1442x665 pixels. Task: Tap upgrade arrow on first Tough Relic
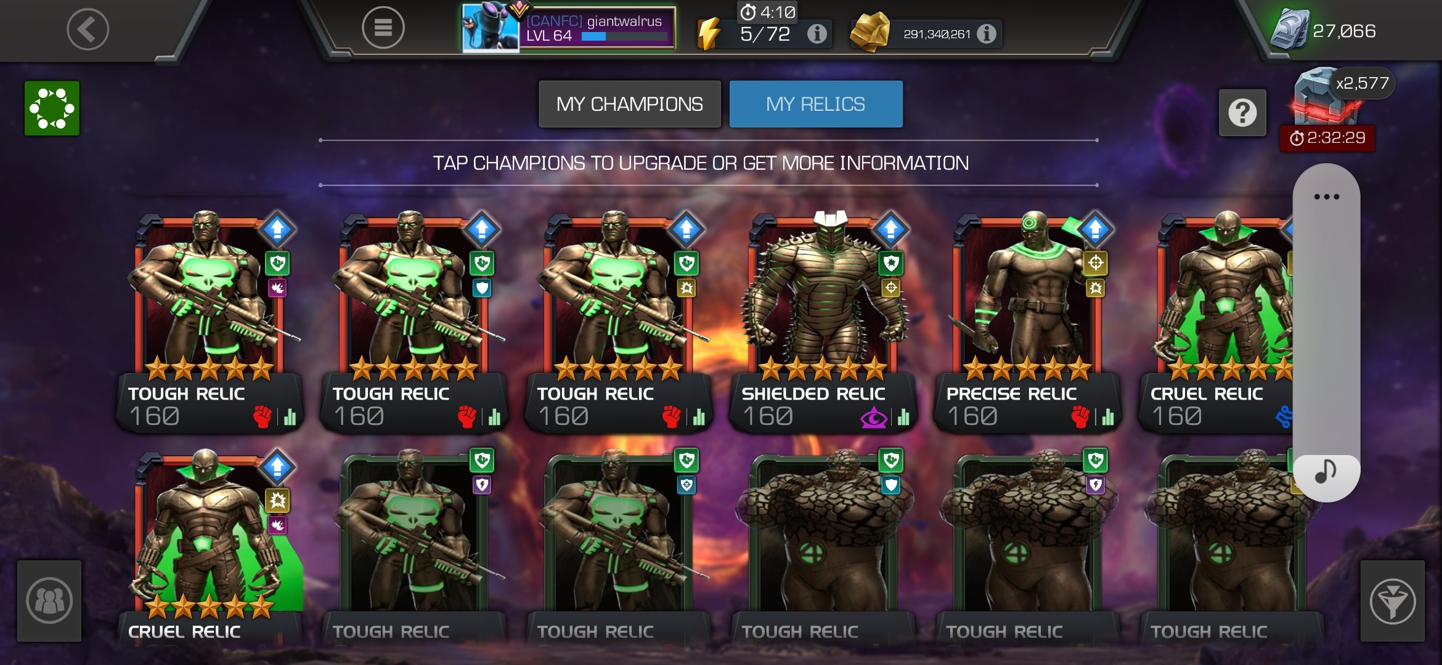277,229
